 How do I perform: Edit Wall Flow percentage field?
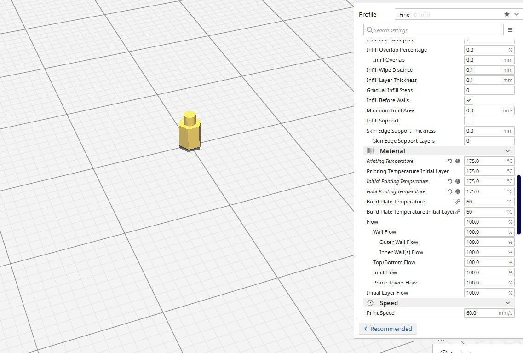(x=489, y=232)
